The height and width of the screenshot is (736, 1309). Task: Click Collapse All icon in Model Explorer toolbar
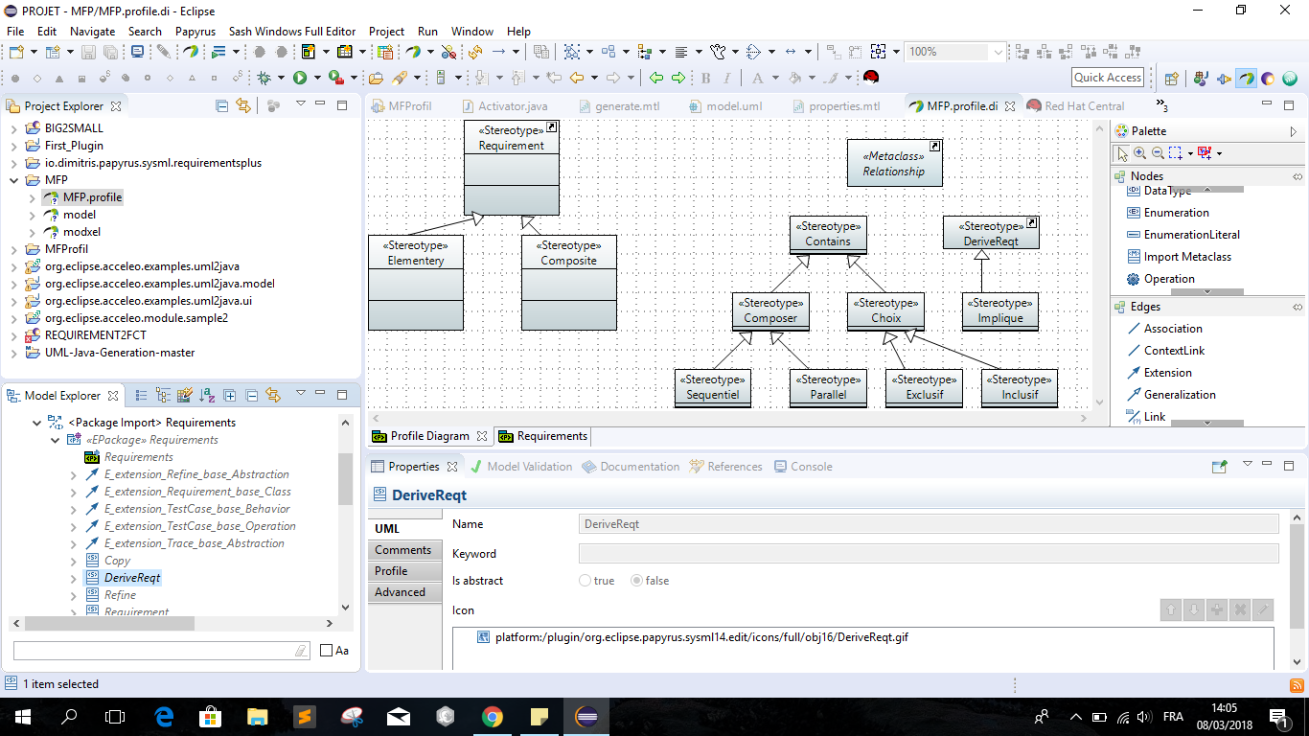click(x=251, y=395)
